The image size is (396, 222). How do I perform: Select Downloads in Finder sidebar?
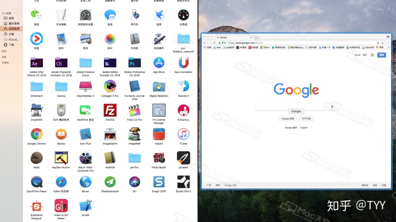(x=9, y=45)
